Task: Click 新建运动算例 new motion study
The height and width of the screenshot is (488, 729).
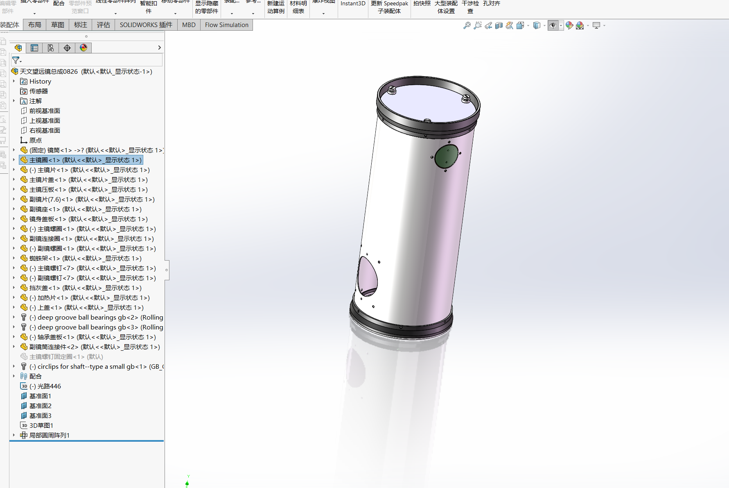Action: [x=276, y=7]
